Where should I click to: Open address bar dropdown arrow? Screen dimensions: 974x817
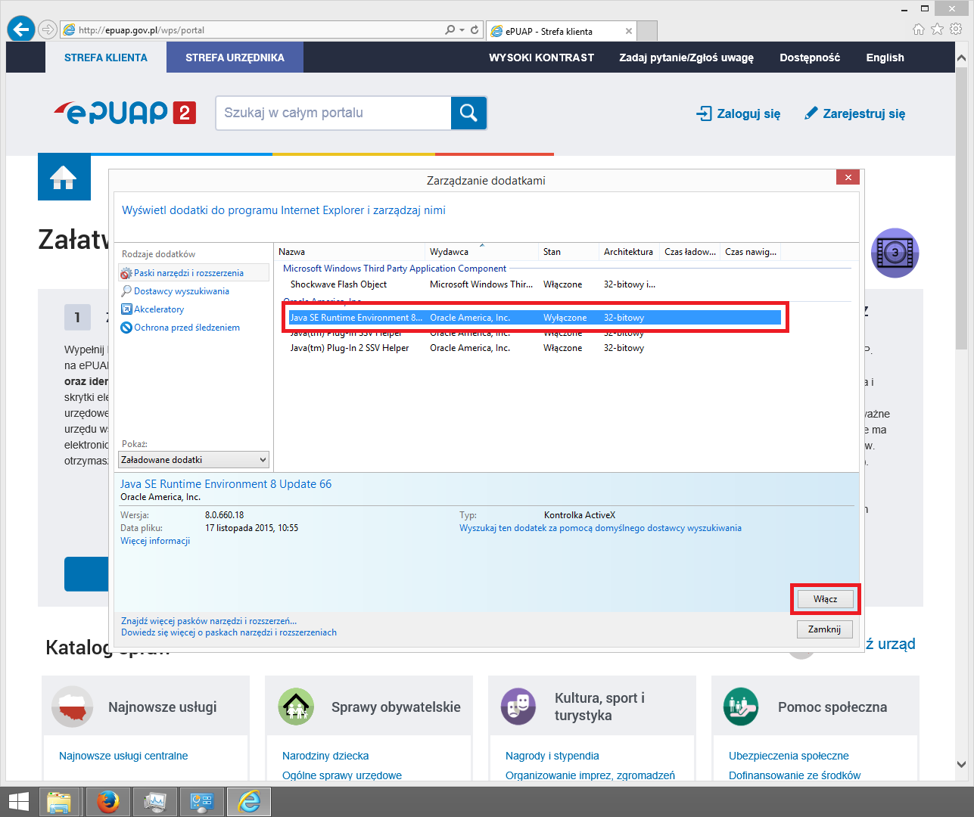pos(462,30)
